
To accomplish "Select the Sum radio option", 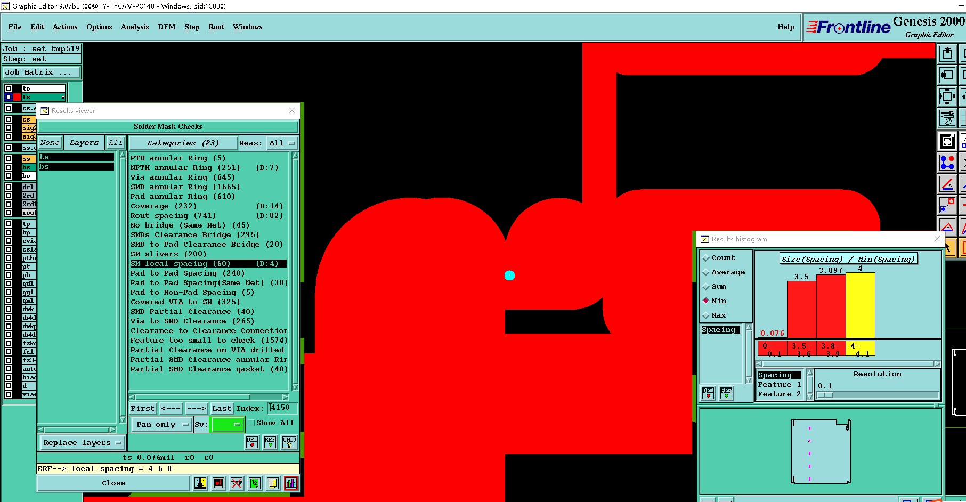I will (706, 287).
